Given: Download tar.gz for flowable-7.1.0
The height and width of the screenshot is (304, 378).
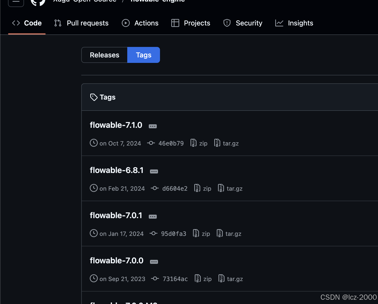Looking at the screenshot, I should pyautogui.click(x=231, y=144).
